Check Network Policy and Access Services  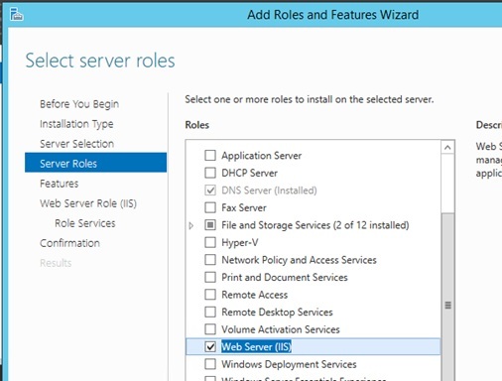point(210,260)
